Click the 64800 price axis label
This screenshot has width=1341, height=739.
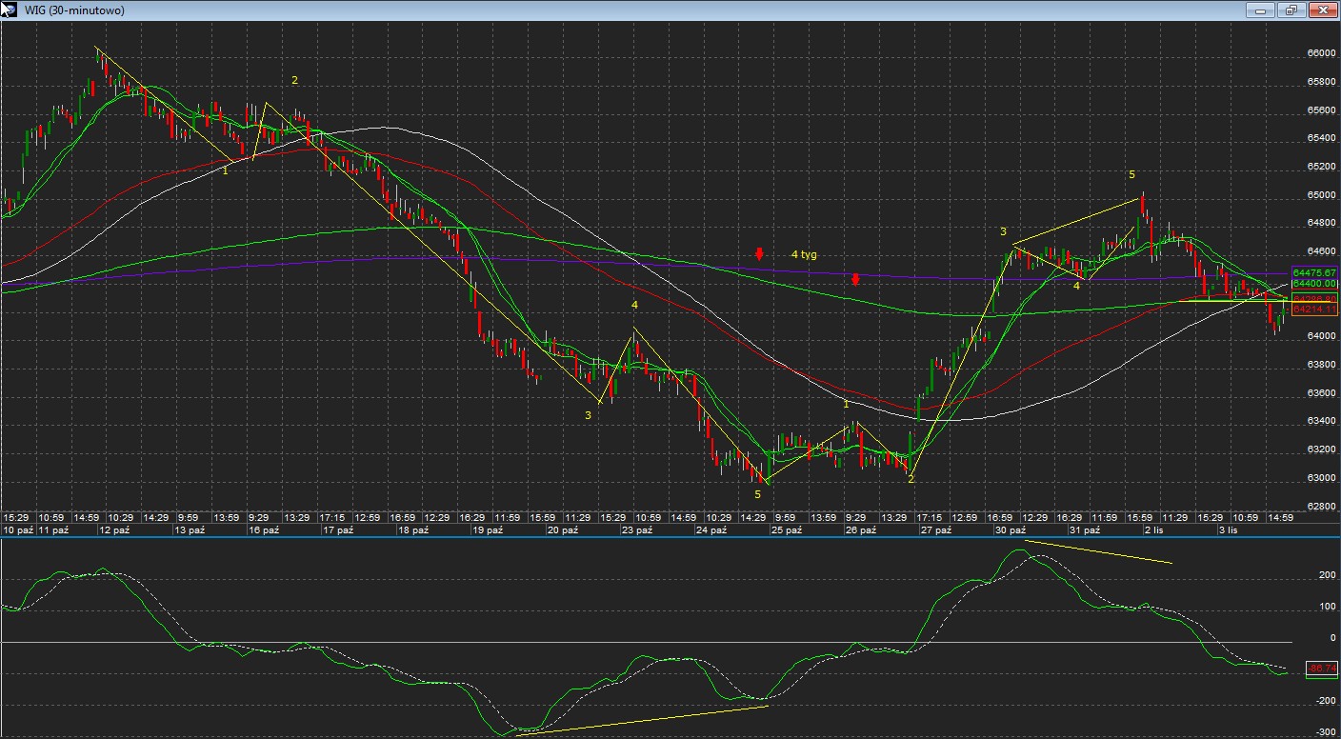[1320, 223]
